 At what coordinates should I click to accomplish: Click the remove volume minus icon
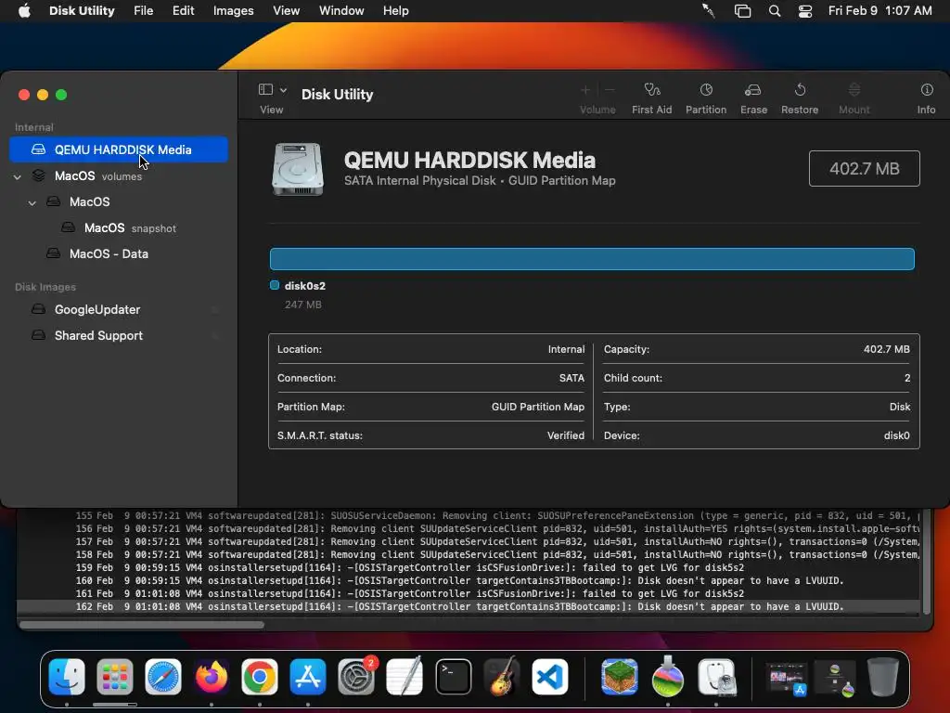coord(610,90)
